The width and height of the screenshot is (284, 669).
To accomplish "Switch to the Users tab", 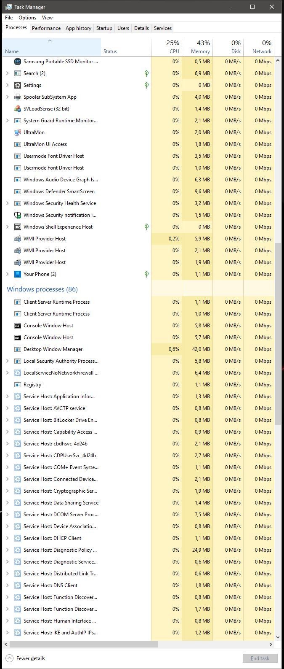I will pos(123,28).
